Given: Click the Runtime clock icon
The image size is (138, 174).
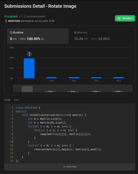Looking at the screenshot, I should click(11, 32).
